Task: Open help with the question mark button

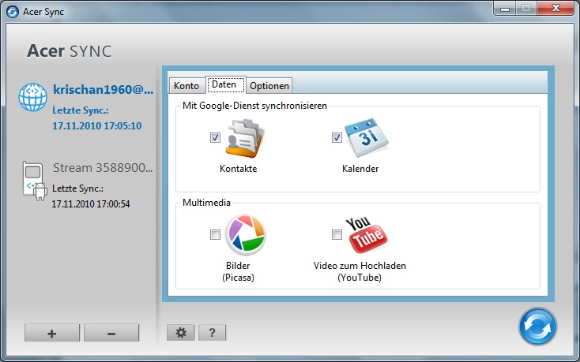Action: pyautogui.click(x=212, y=333)
